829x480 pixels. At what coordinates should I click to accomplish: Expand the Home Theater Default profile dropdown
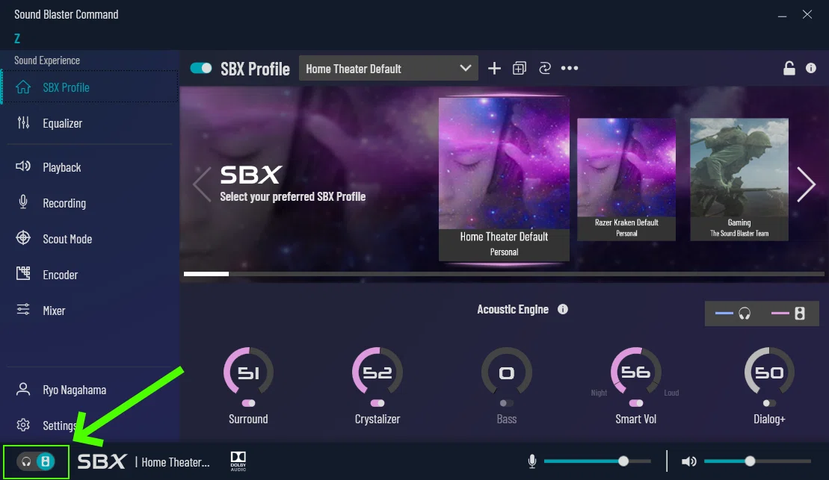coord(389,68)
